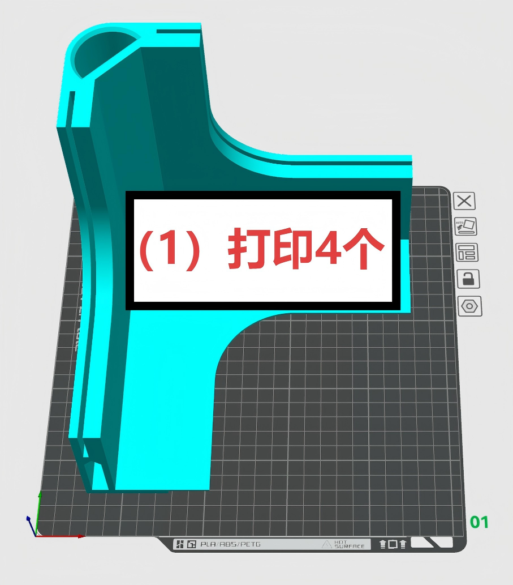Image resolution: width=513 pixels, height=585 pixels.
Task: Click the plate number 01 label
Action: pos(478,522)
